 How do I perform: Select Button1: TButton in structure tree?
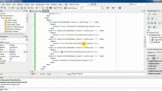point(13,31)
